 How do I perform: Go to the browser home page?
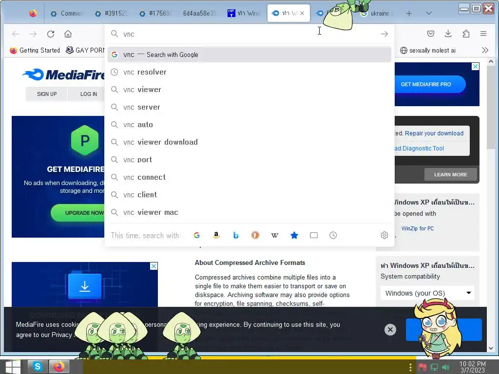pos(68,34)
